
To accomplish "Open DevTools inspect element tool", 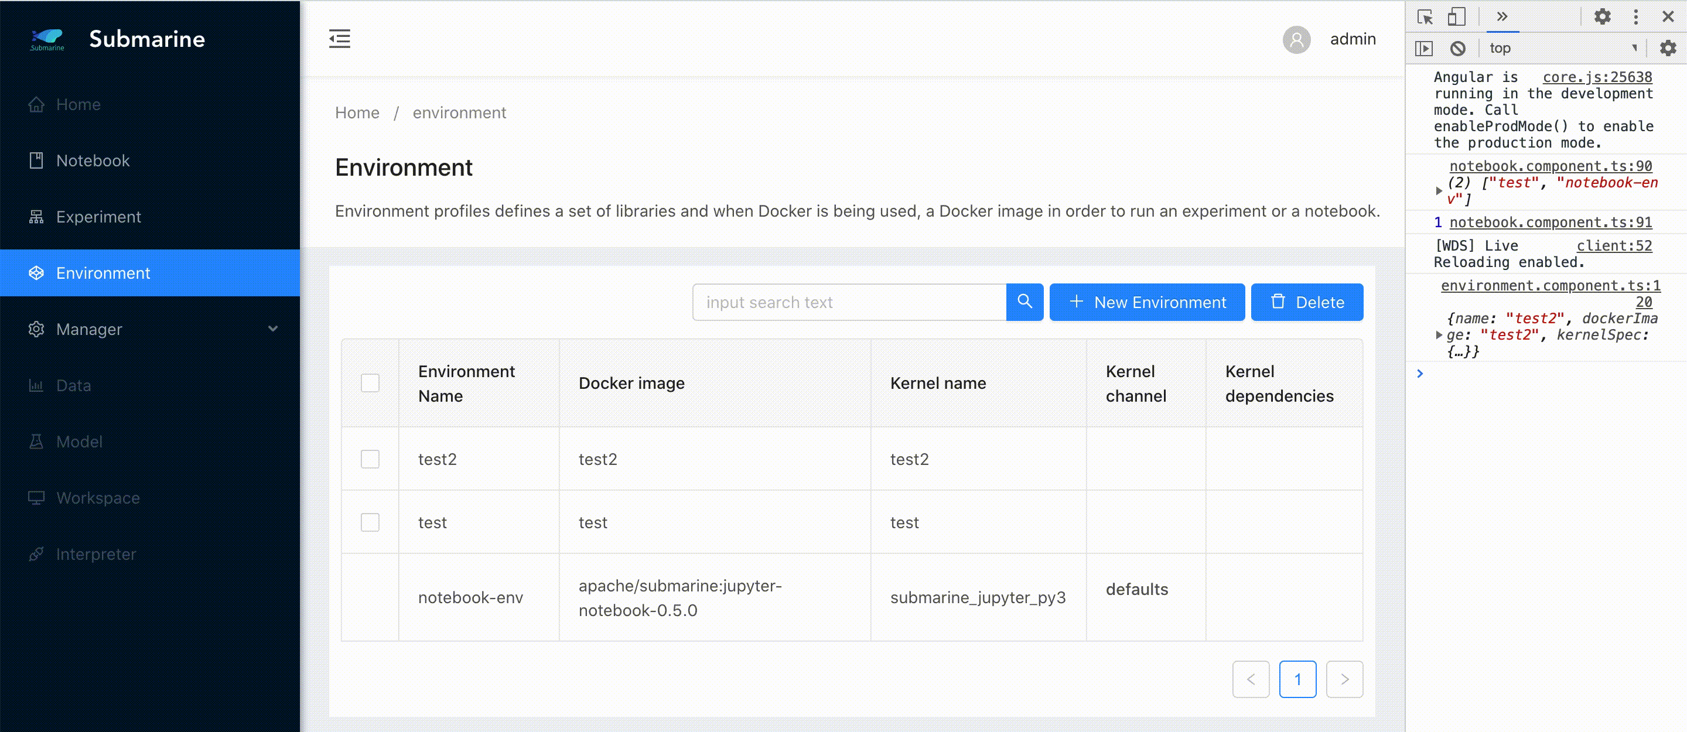I will (x=1425, y=17).
